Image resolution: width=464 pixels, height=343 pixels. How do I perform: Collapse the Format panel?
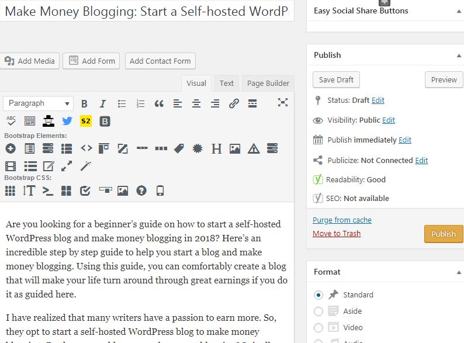click(459, 272)
